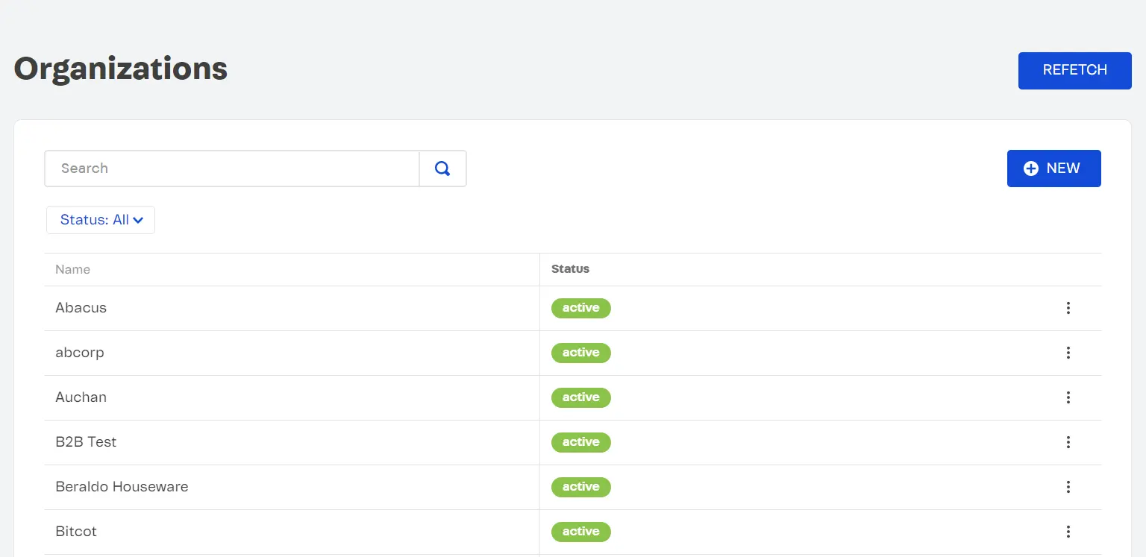Click the plus icon on the NEW button
Viewport: 1146px width, 557px height.
pos(1030,169)
